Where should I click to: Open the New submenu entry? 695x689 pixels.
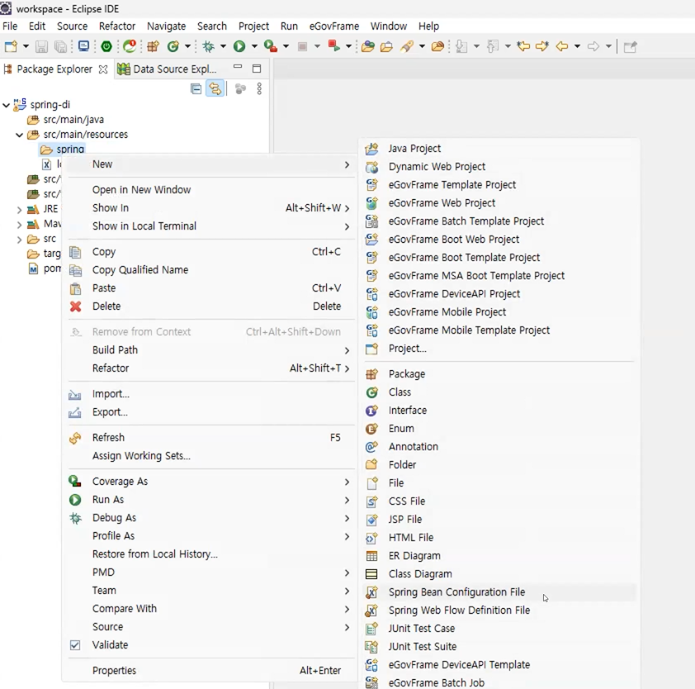[210, 164]
